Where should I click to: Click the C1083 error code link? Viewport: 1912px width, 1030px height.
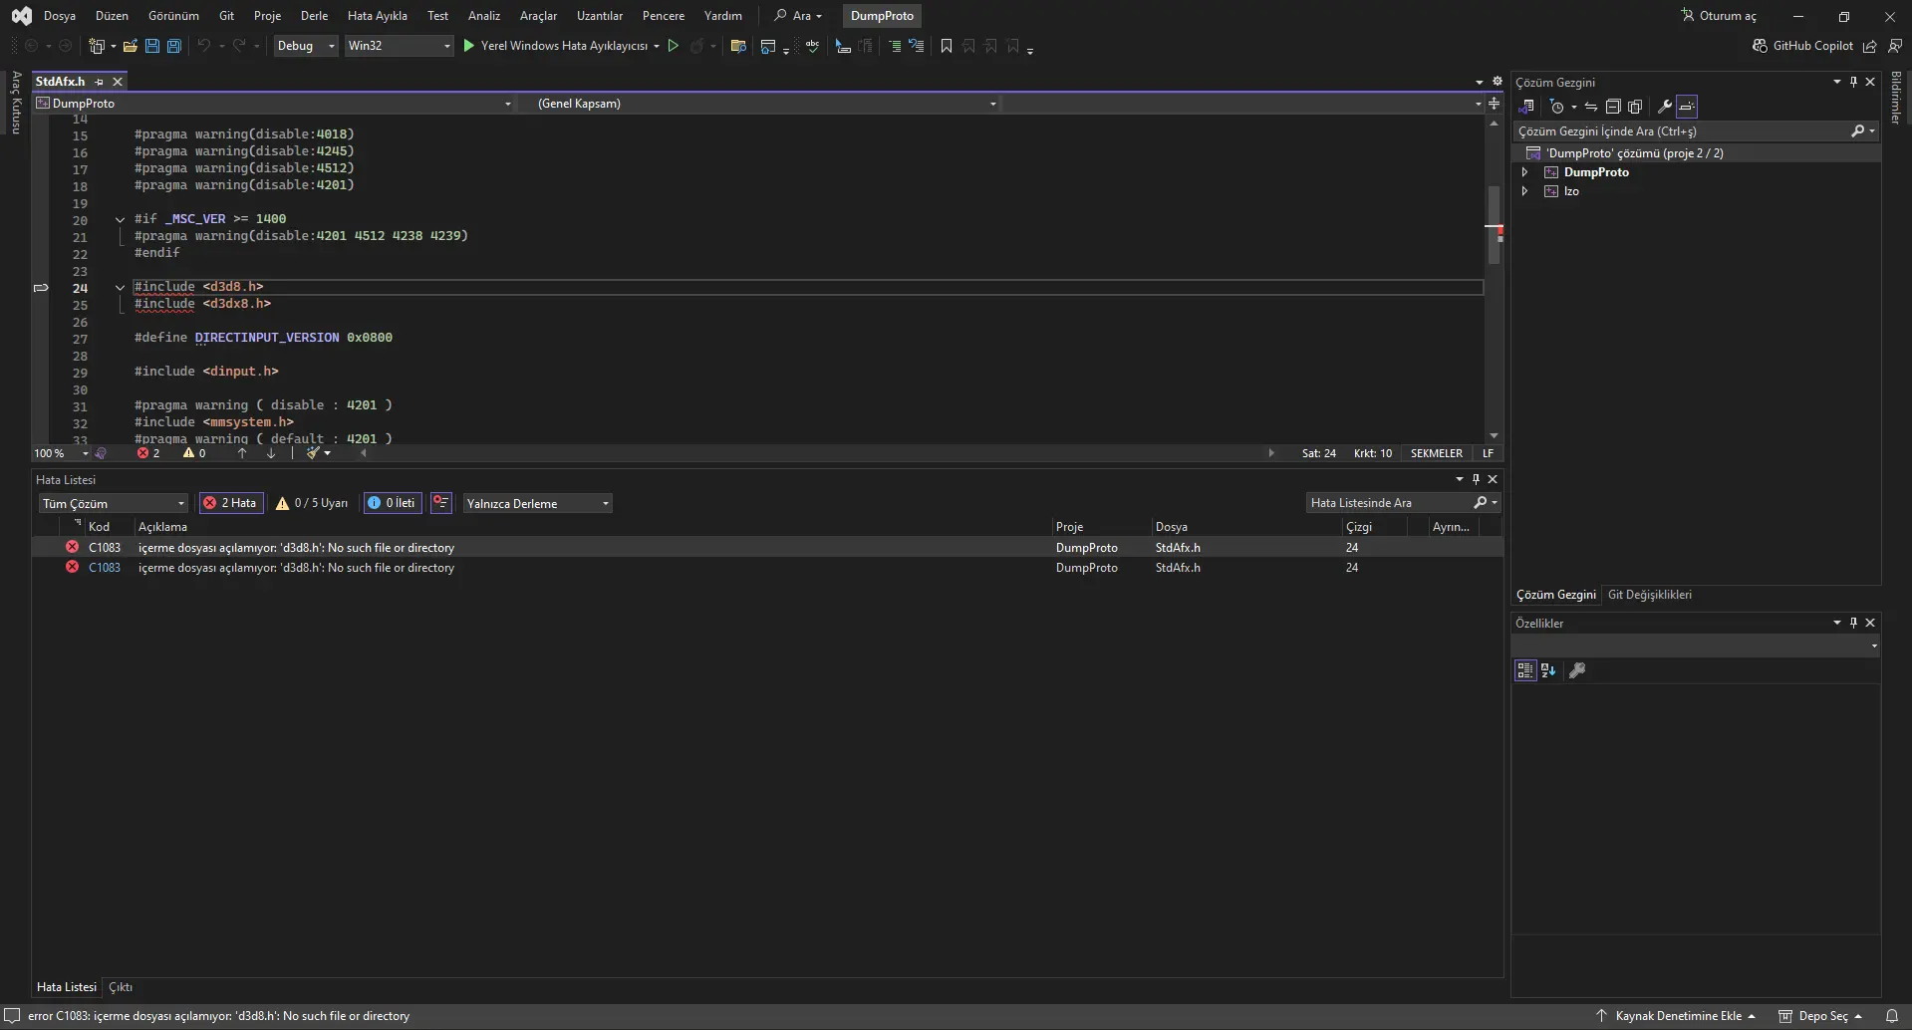pos(104,568)
